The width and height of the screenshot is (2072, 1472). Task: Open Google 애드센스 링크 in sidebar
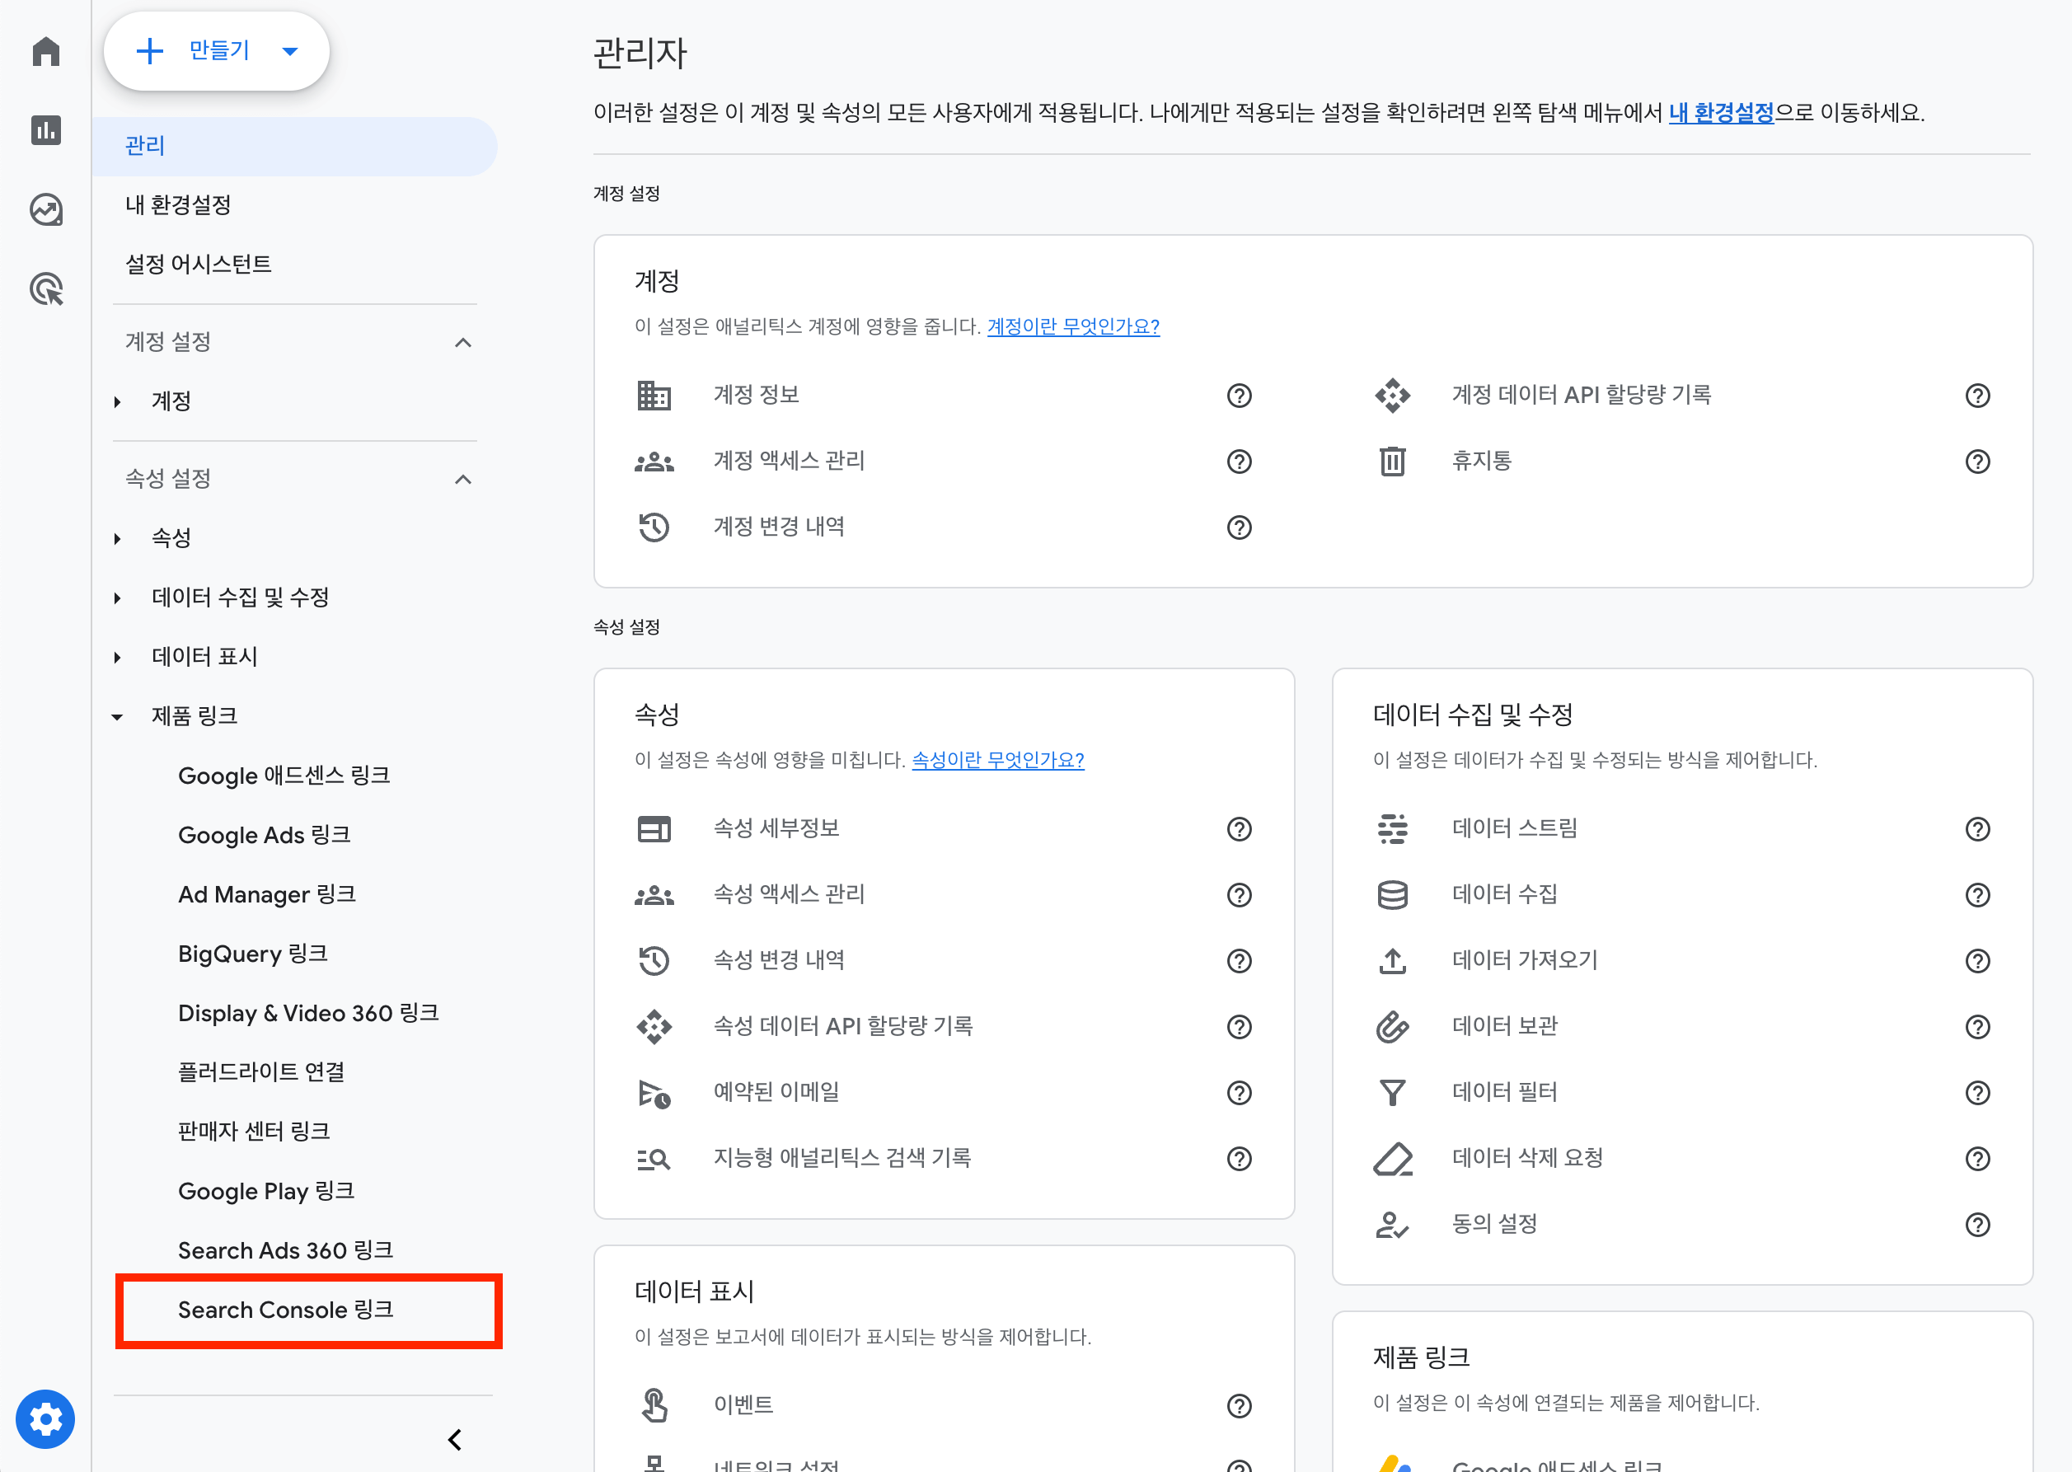tap(284, 776)
